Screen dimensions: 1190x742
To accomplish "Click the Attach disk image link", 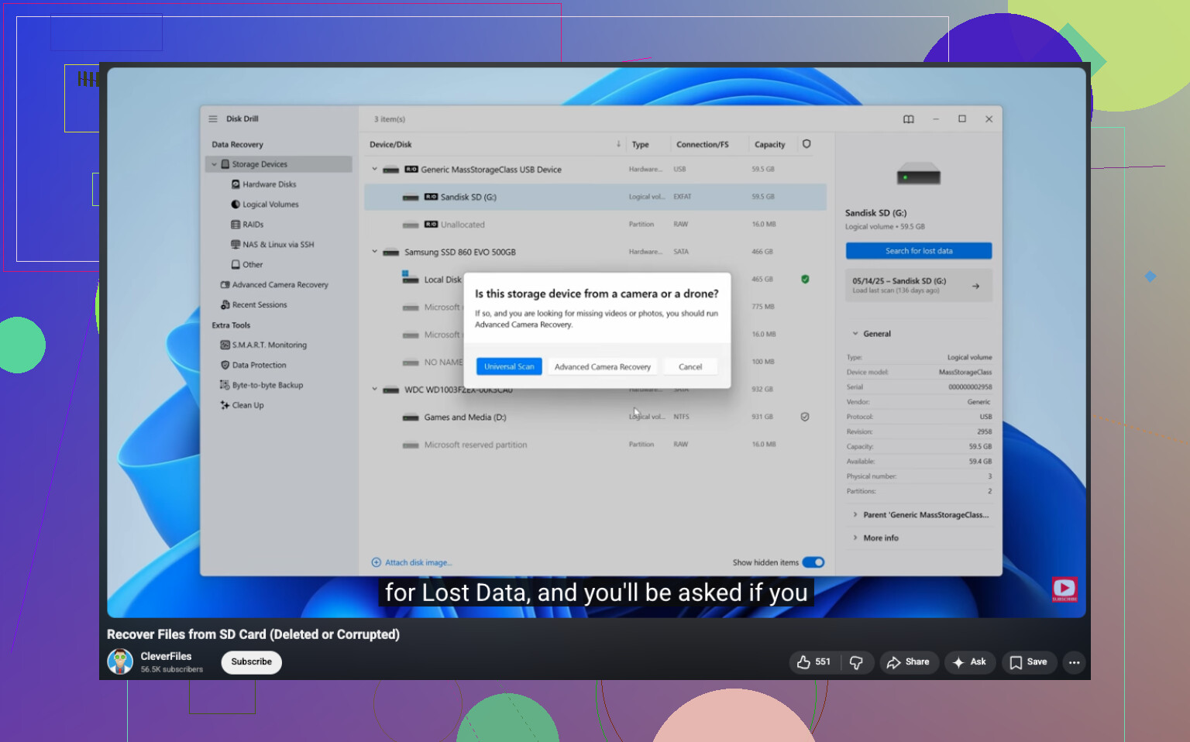I will click(x=412, y=563).
